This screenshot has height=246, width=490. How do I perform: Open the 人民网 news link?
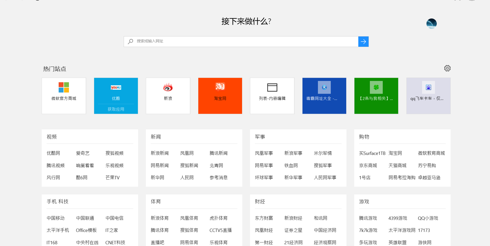tap(187, 178)
